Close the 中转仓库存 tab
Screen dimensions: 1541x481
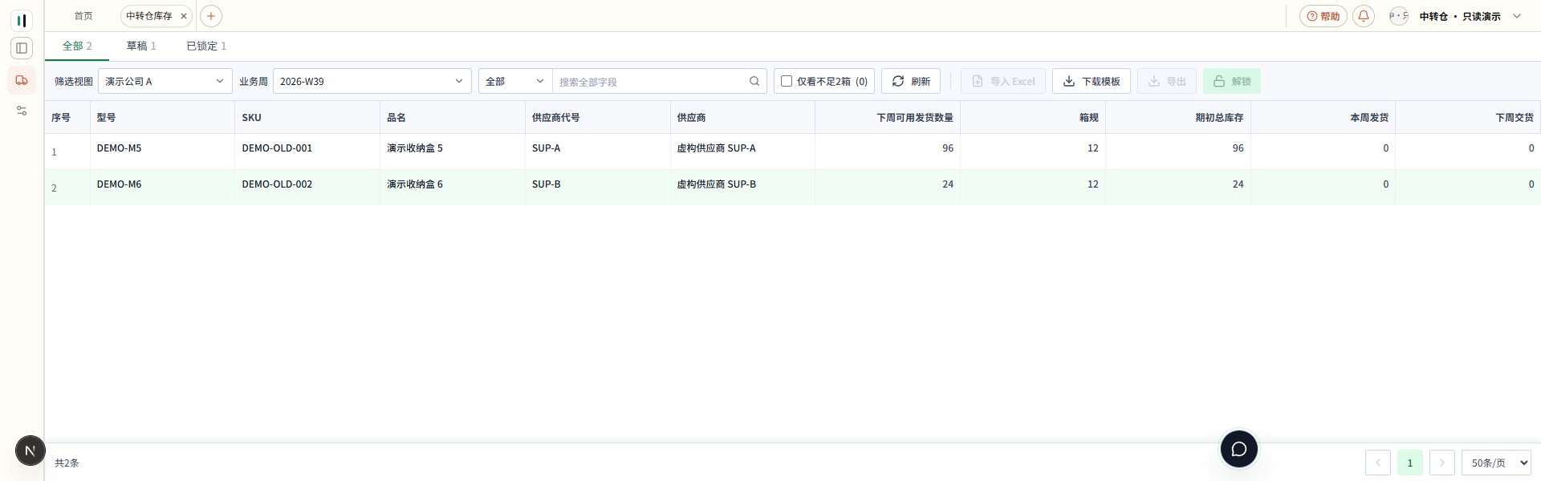tap(184, 16)
